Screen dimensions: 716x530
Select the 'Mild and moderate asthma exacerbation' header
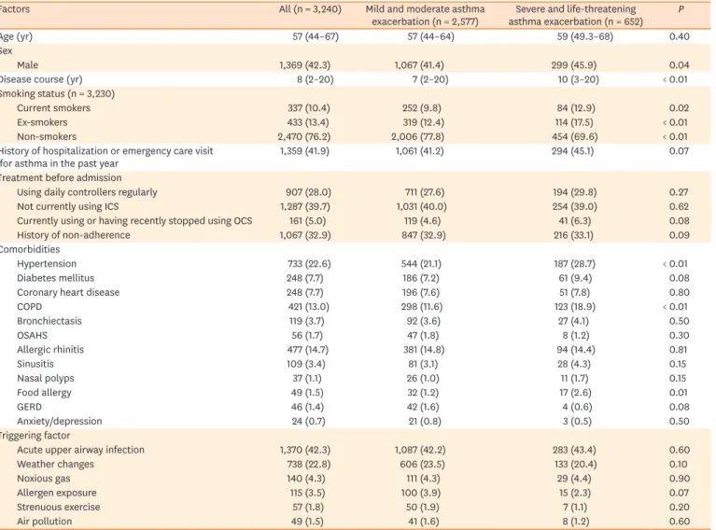point(425,15)
